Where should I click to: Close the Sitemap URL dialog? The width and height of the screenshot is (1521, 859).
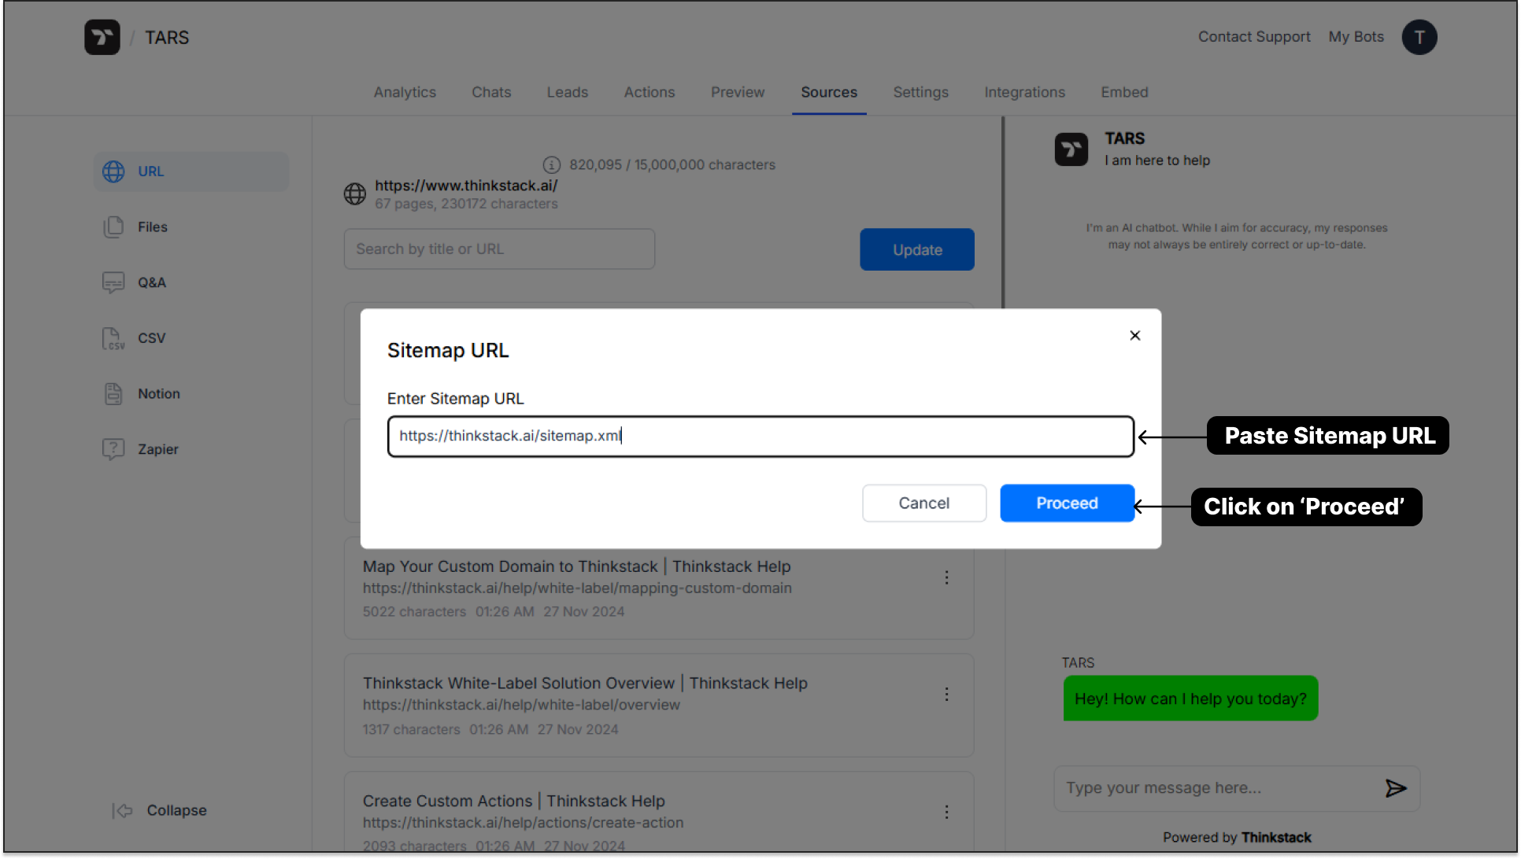click(x=1134, y=335)
